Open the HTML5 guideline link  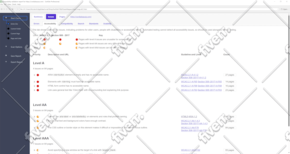[x=184, y=116]
